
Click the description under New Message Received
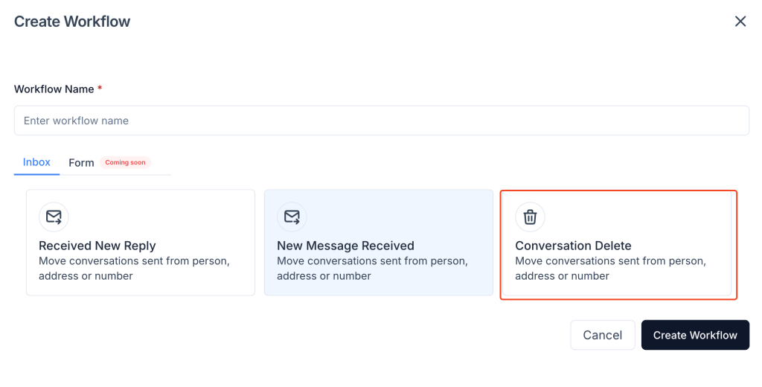pyautogui.click(x=372, y=269)
